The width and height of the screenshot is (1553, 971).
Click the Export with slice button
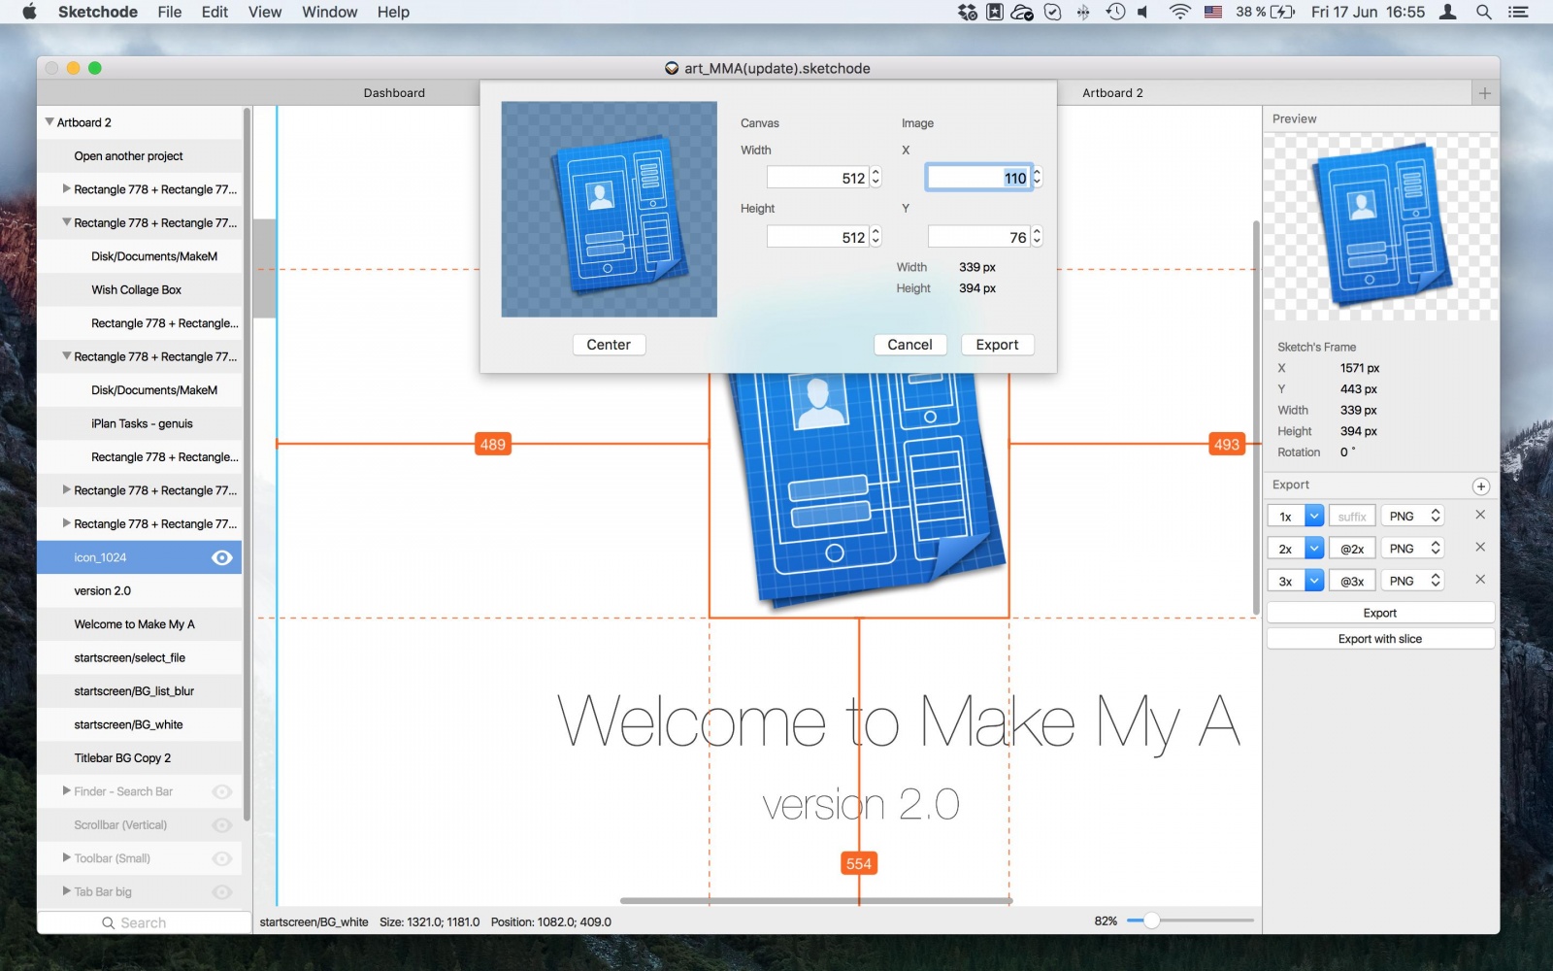(x=1380, y=639)
